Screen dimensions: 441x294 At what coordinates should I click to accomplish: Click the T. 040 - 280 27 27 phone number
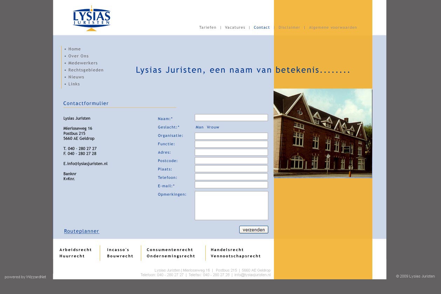80,148
